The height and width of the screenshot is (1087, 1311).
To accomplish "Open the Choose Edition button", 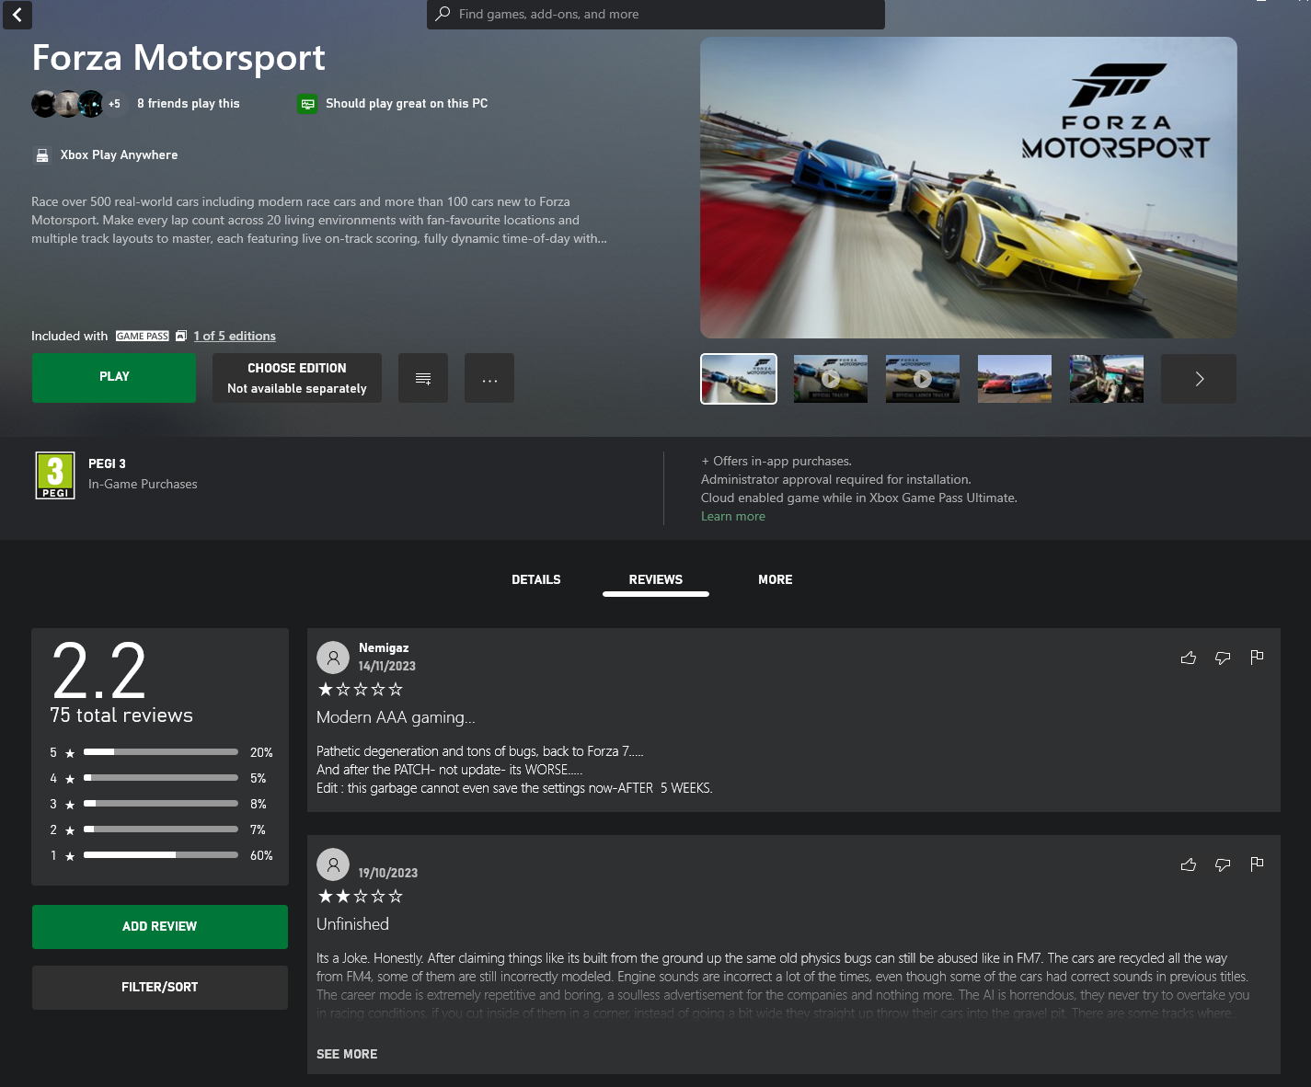I will coord(297,377).
